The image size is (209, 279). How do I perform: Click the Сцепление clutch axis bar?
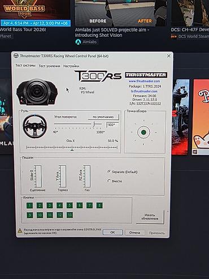pyautogui.click(x=38, y=176)
